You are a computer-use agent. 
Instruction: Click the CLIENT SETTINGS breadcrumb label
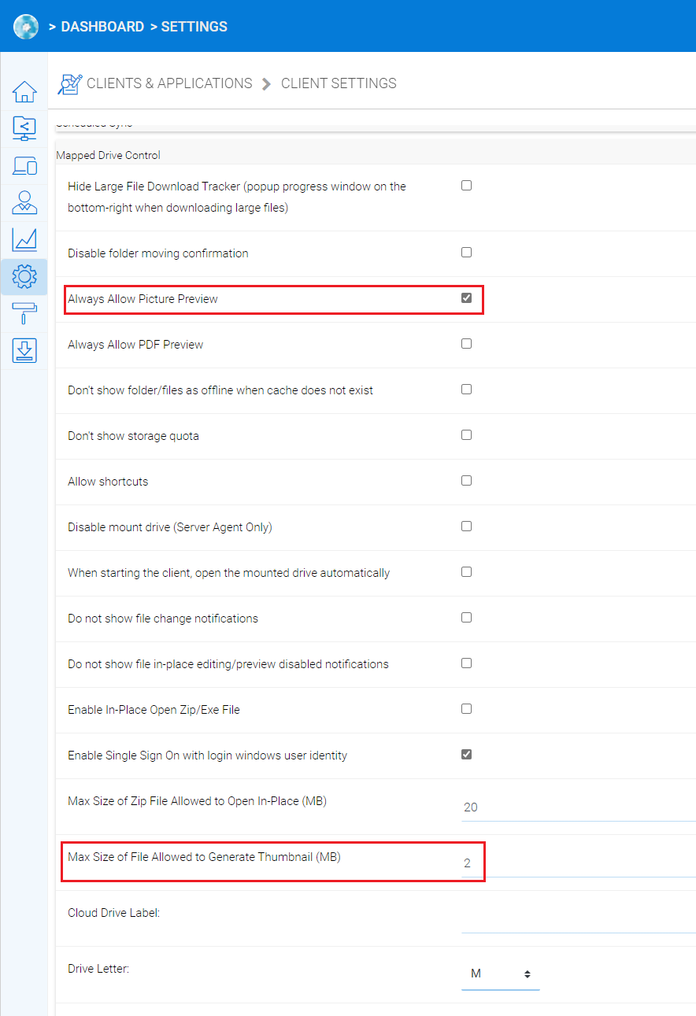pos(339,83)
